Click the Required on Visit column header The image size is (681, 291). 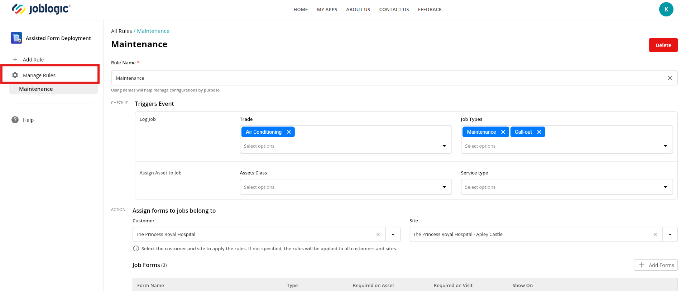pyautogui.click(x=453, y=285)
